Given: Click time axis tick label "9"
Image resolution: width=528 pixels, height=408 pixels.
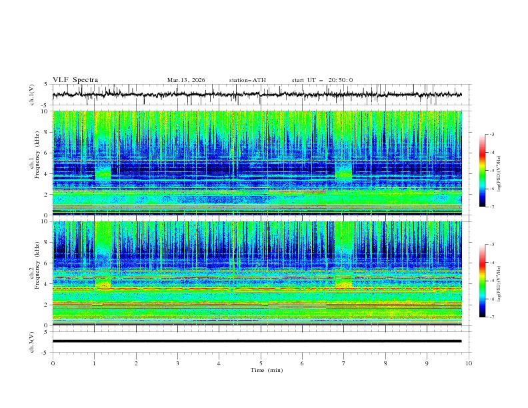Looking at the screenshot, I should point(427,363).
